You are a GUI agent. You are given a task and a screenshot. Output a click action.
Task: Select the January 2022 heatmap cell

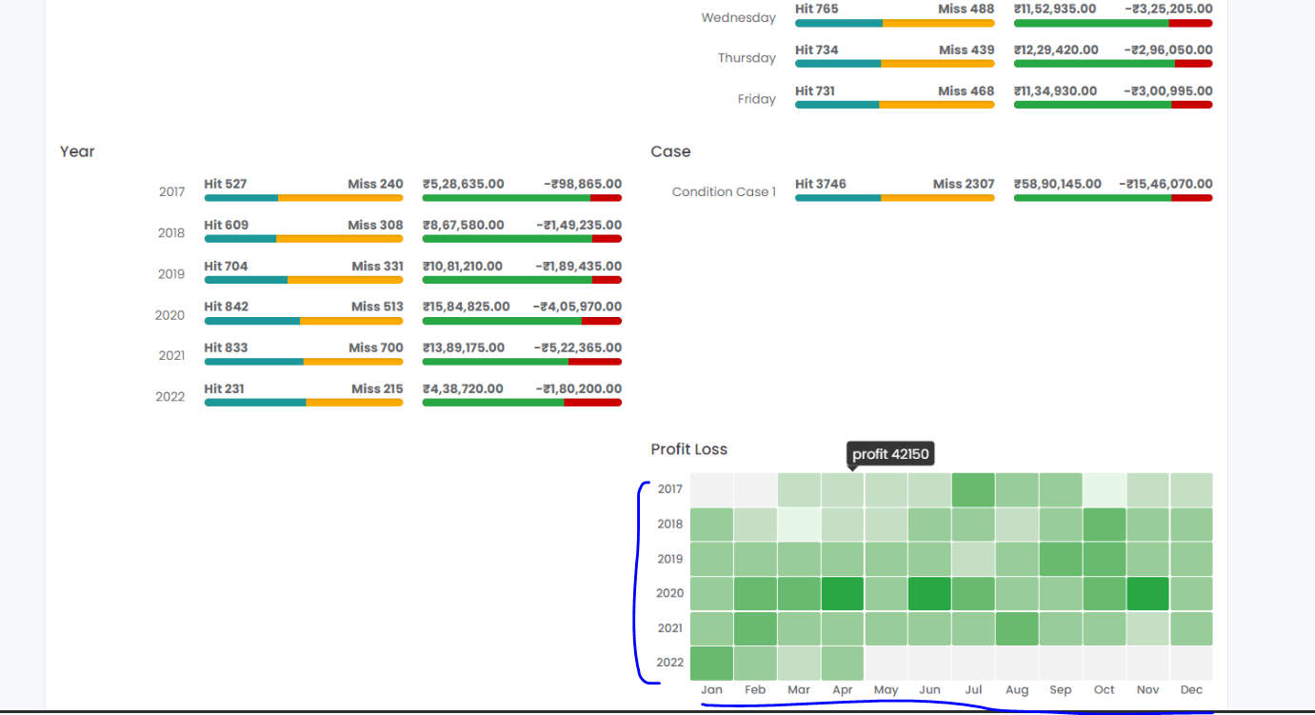pos(711,663)
